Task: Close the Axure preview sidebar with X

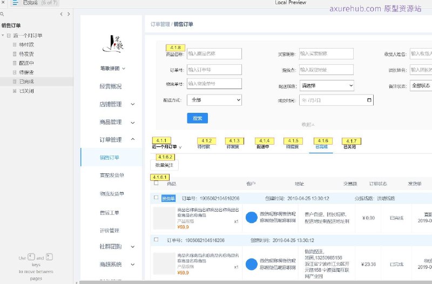Action: tap(3, 2)
